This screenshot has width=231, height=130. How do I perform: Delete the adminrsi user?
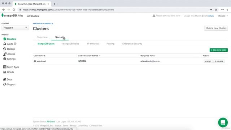(219, 61)
